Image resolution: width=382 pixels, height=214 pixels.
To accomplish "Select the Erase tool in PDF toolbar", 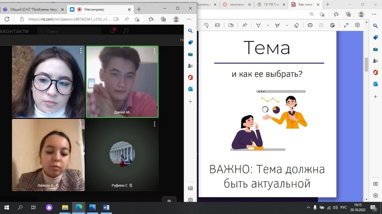I will pyautogui.click(x=296, y=25).
